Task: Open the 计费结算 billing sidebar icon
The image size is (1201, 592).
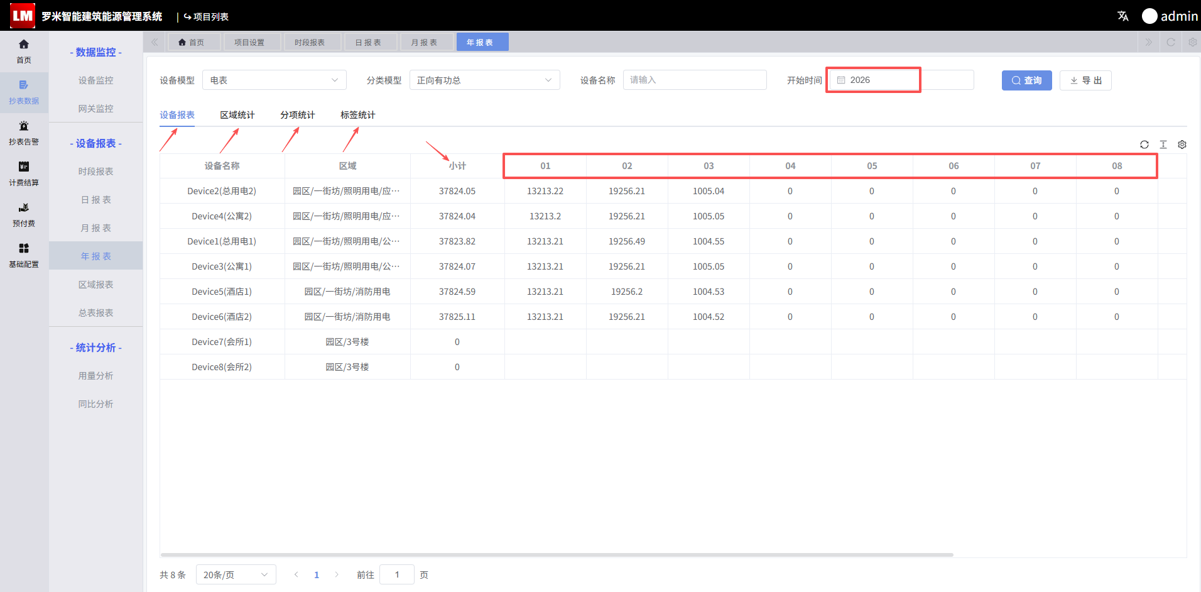Action: [24, 173]
